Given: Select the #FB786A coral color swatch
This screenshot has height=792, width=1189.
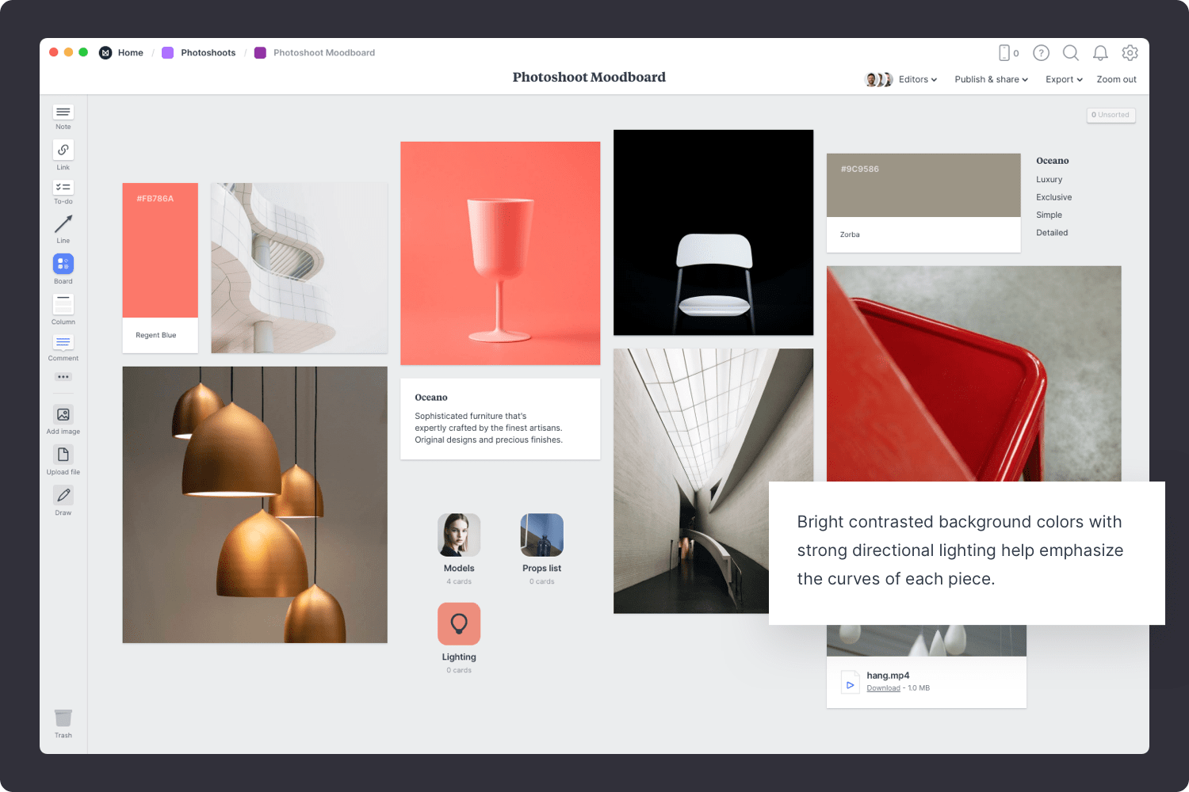Looking at the screenshot, I should coord(160,250).
